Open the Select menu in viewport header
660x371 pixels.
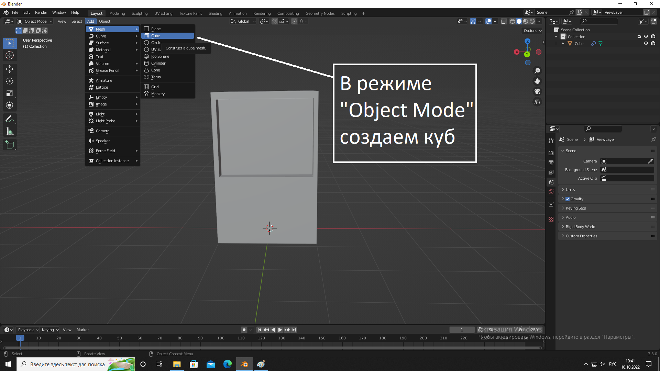[77, 21]
